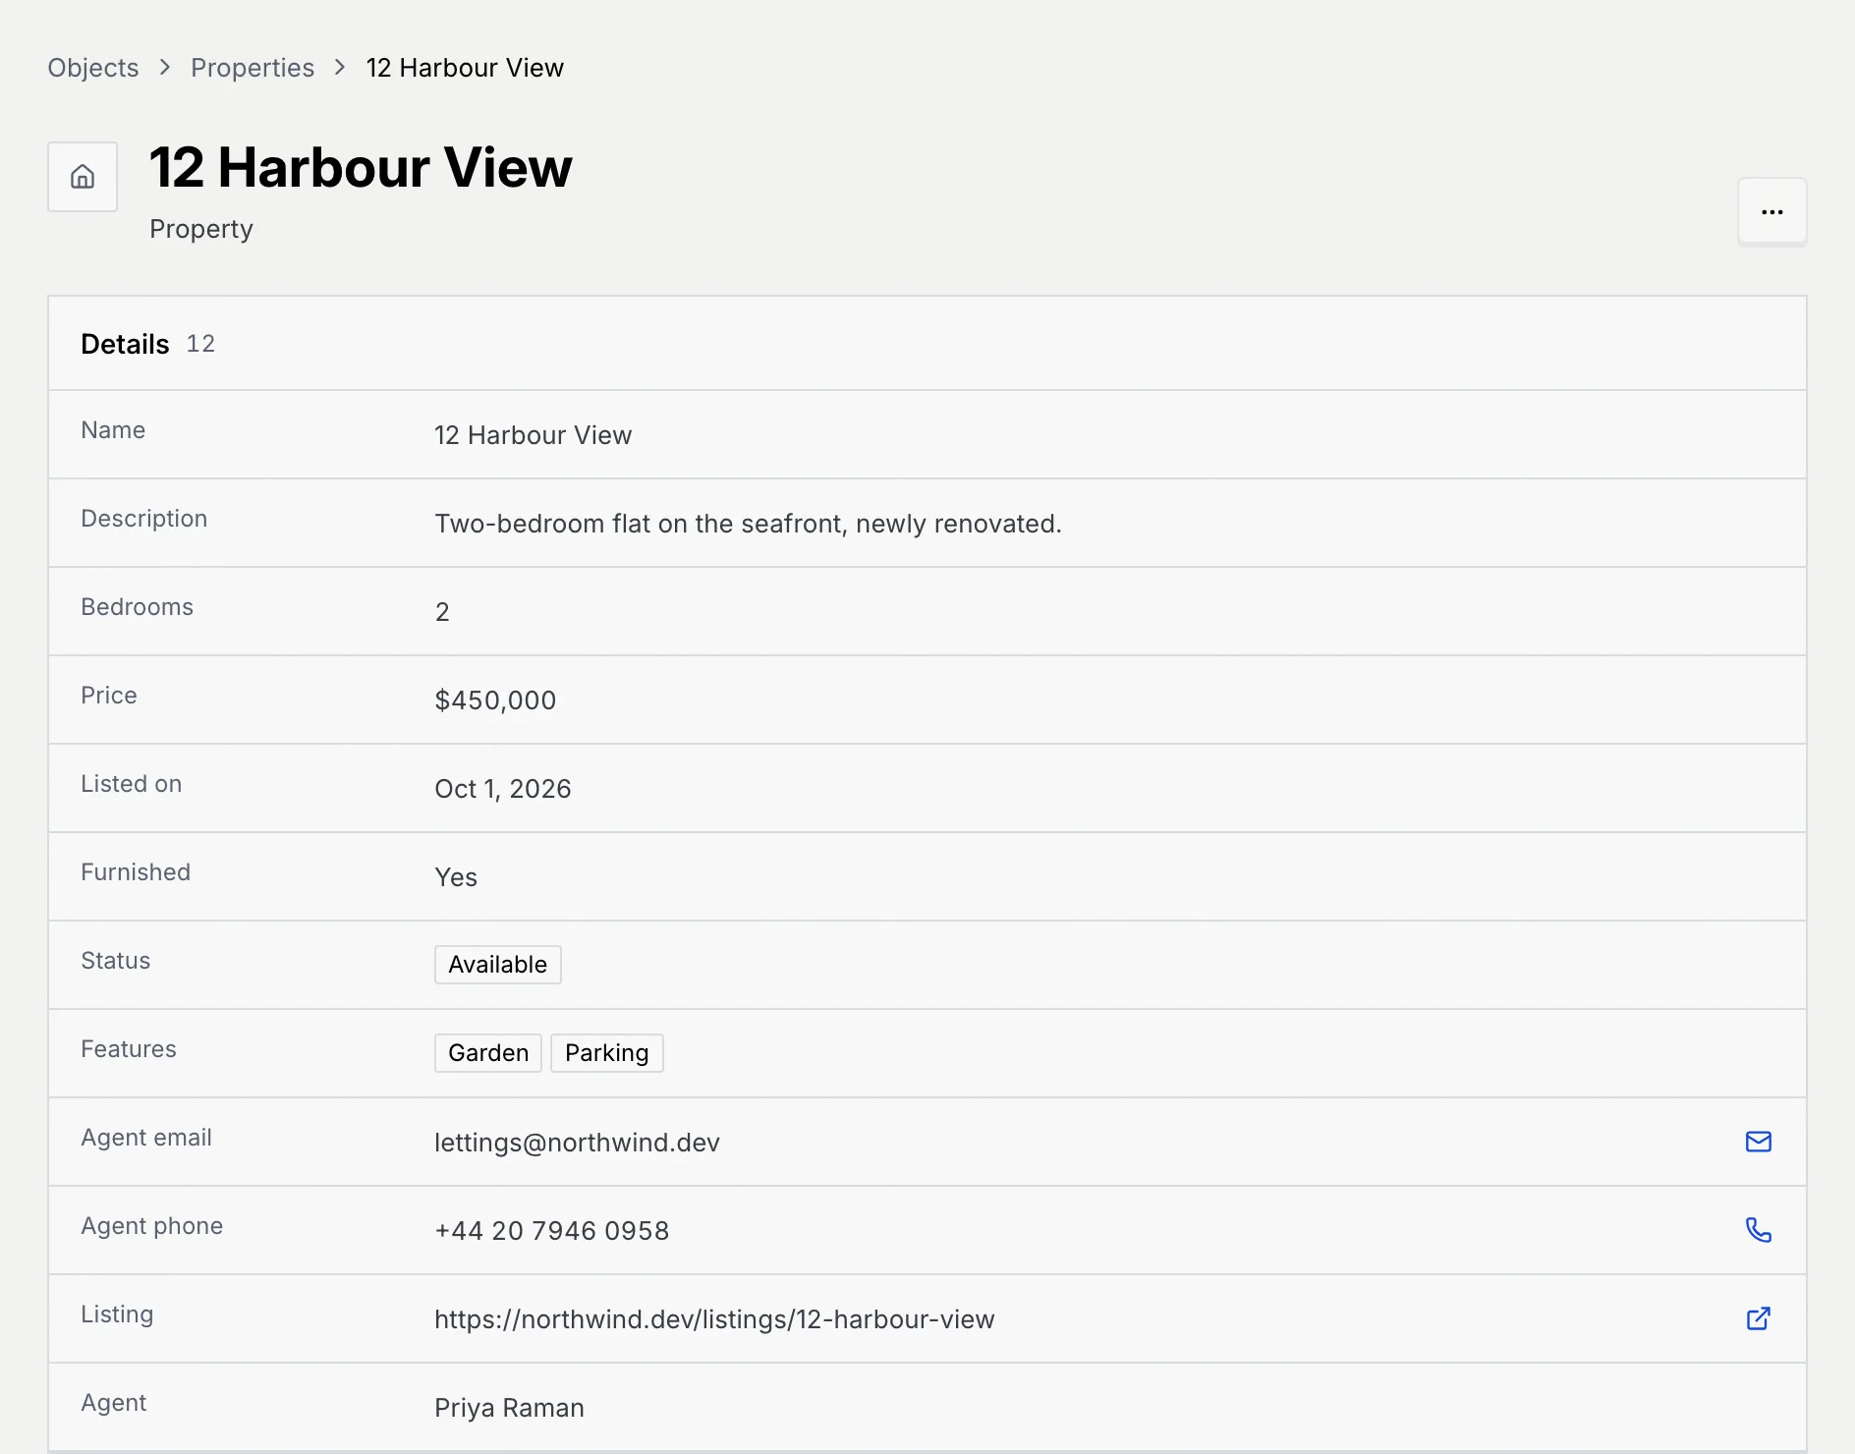Click the Garden feature tag
Viewport: 1855px width, 1454px height.
(488, 1053)
